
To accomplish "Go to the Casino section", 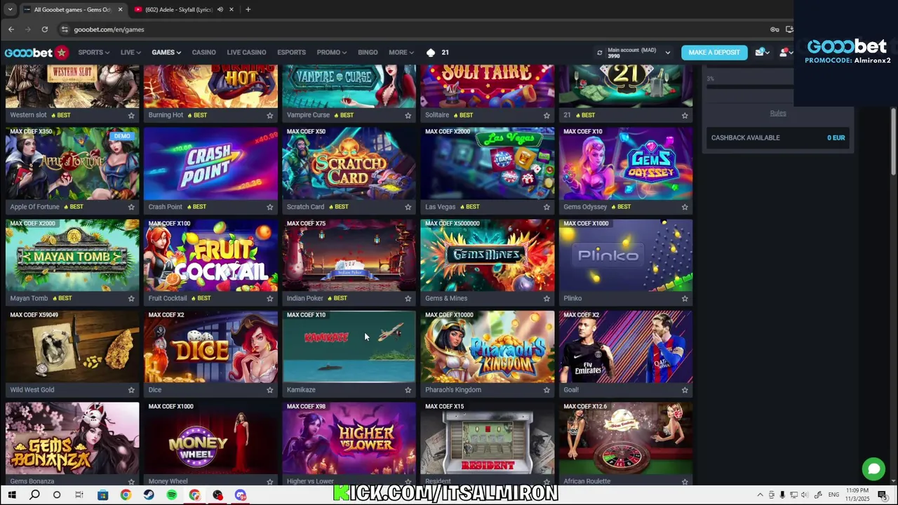I will pyautogui.click(x=203, y=53).
